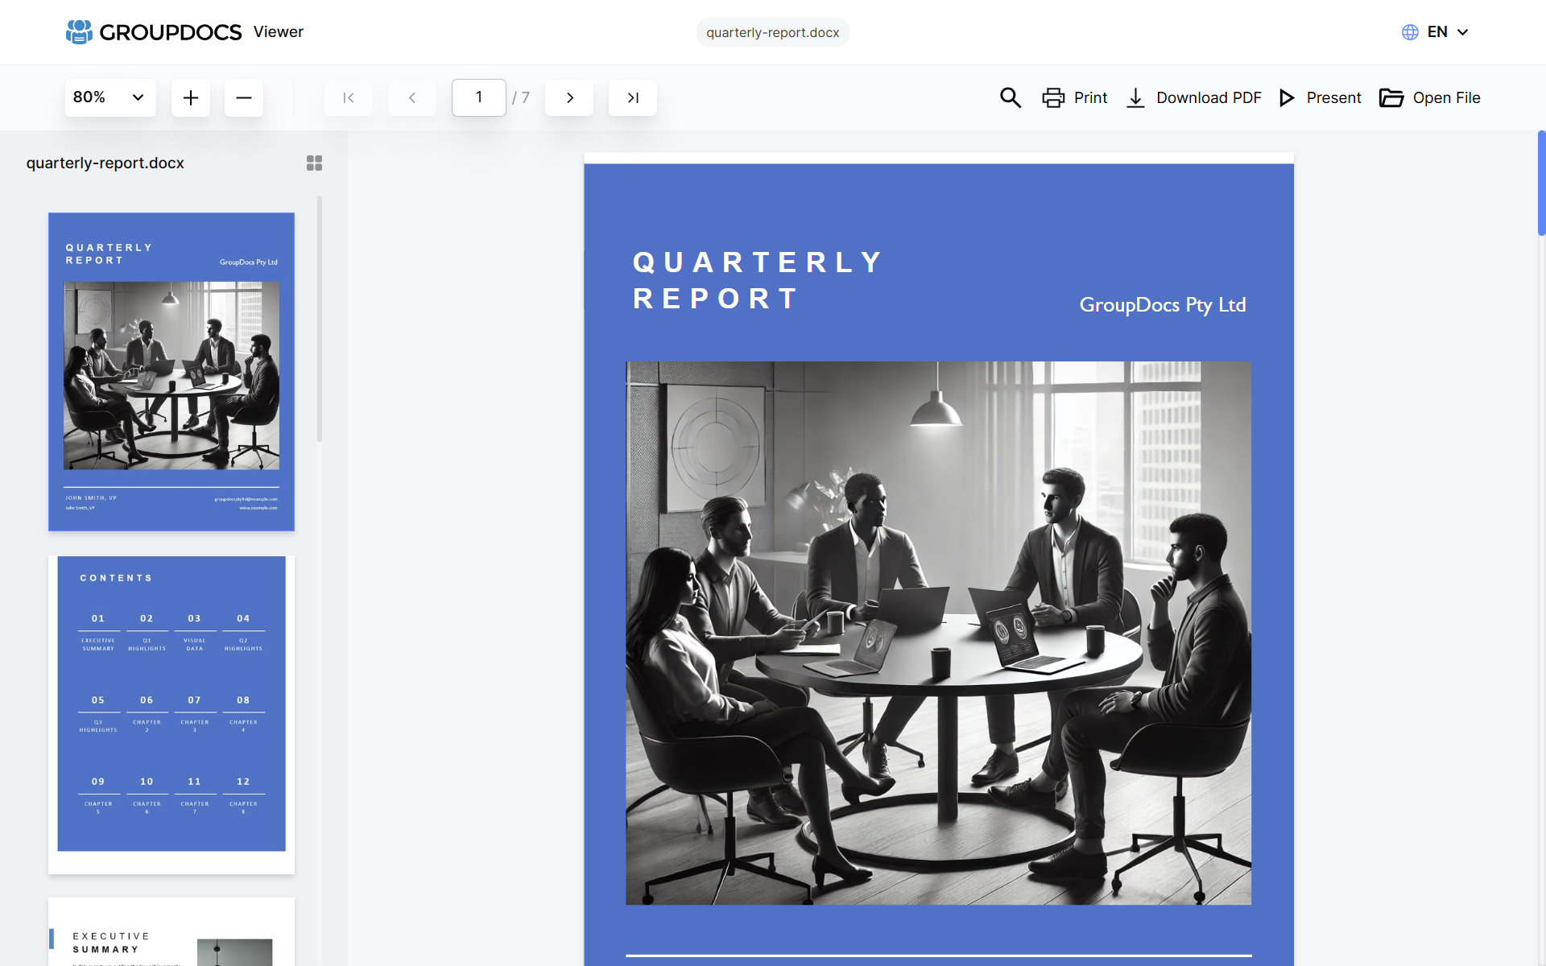This screenshot has width=1546, height=966.
Task: Click the Download PDF button
Action: point(1194,98)
